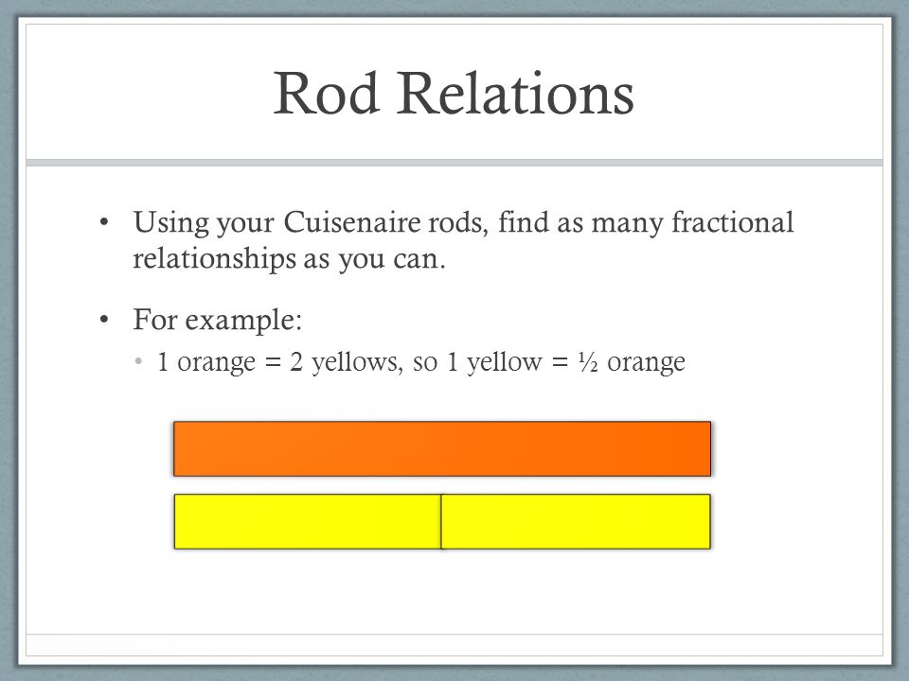Select the orange rod rectangle
This screenshot has height=681, width=909.
442,448
